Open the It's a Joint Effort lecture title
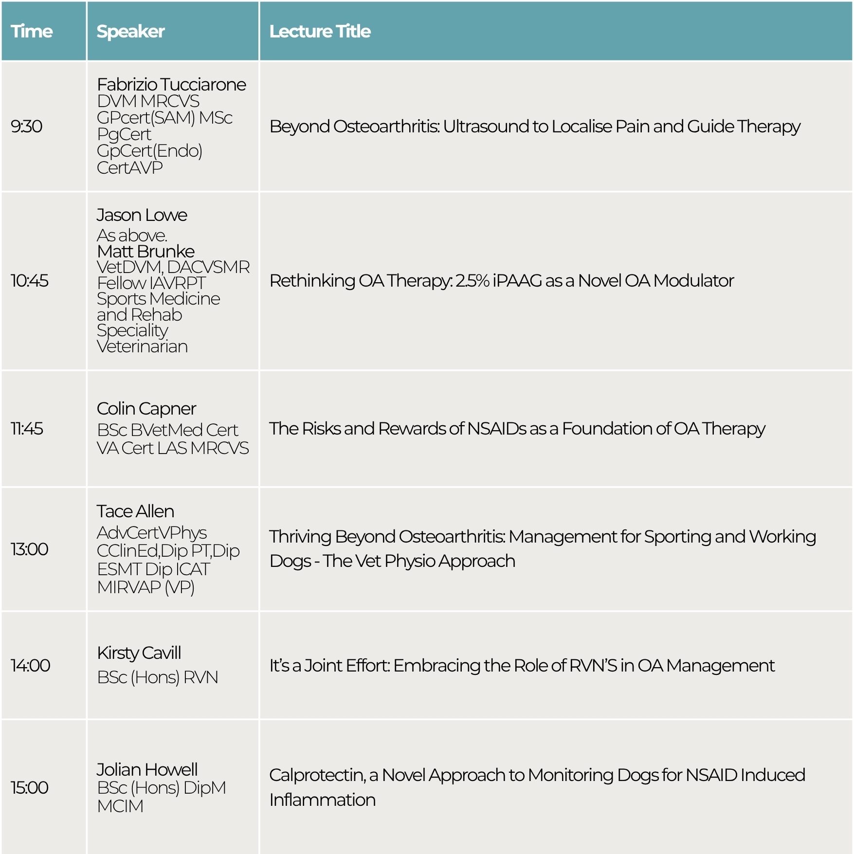Screen dimensions: 854x854 [x=522, y=666]
